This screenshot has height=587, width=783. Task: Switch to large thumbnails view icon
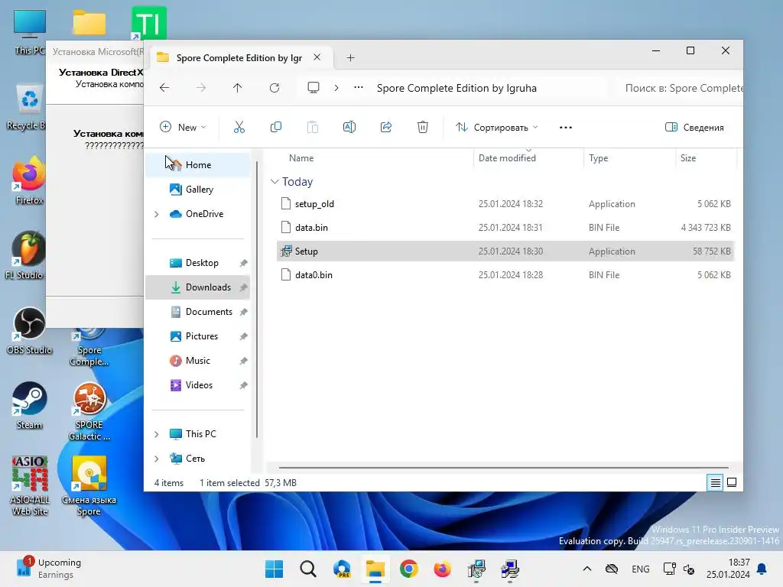[732, 483]
